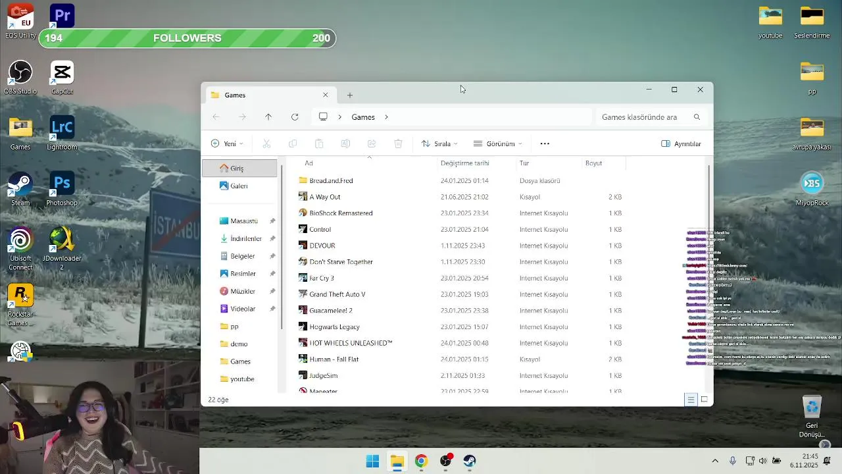Switch to large icons view in status bar

pyautogui.click(x=704, y=399)
